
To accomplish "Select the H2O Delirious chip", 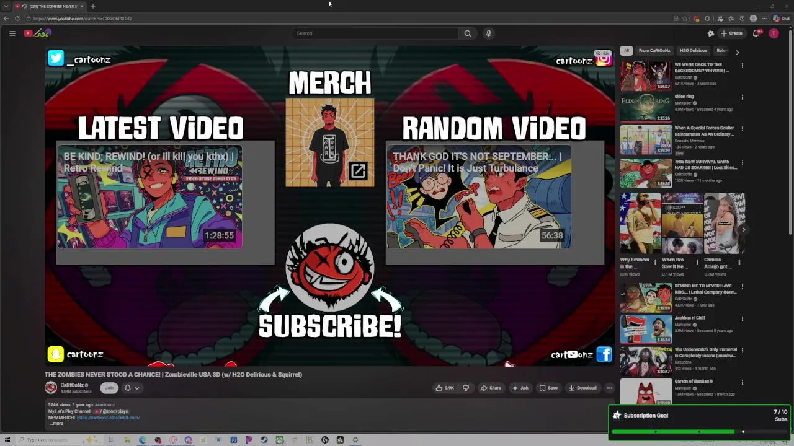I will point(693,51).
